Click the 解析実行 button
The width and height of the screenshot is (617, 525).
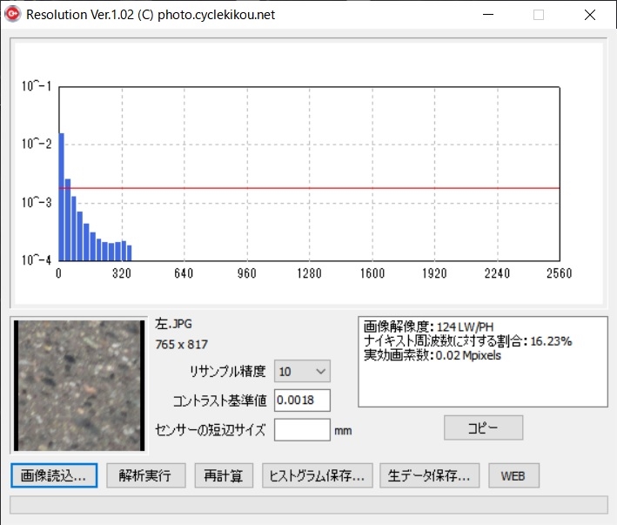145,475
